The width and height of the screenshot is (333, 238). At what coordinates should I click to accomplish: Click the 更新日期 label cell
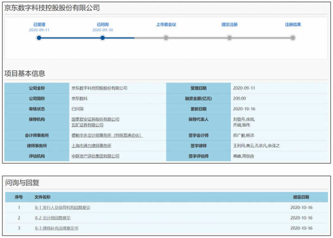click(198, 109)
